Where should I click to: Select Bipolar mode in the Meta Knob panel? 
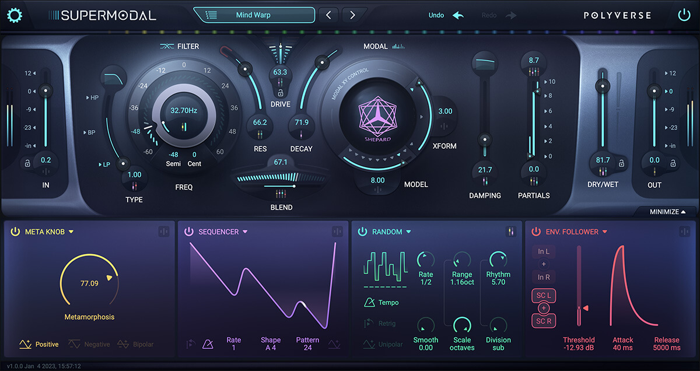(135, 344)
